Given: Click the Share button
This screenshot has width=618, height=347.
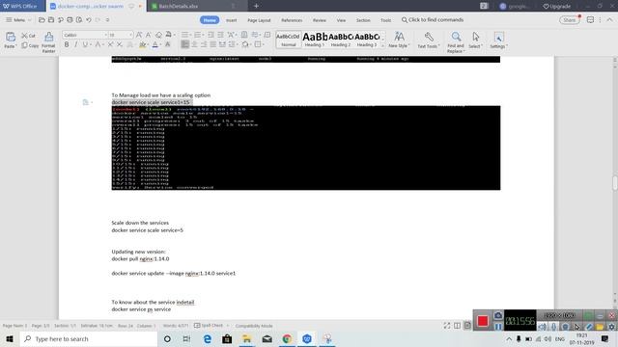Looking at the screenshot, I should (569, 20).
